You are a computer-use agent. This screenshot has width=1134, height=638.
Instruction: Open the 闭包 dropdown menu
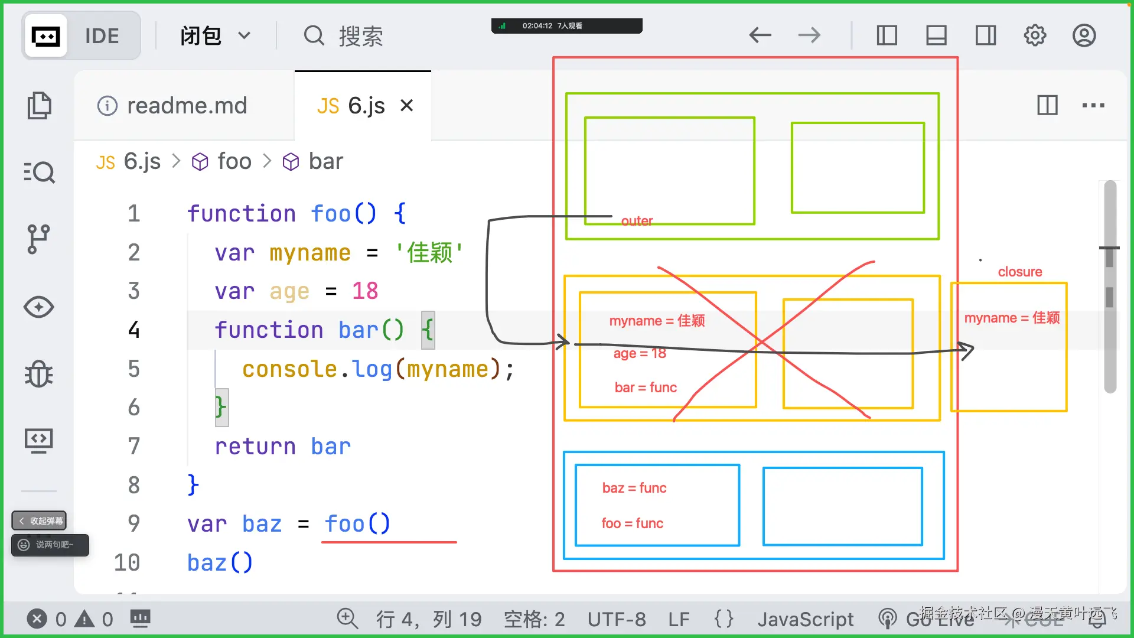click(x=215, y=35)
